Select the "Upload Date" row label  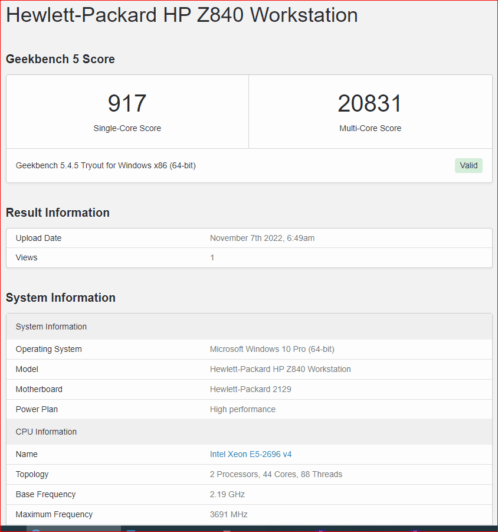click(38, 238)
